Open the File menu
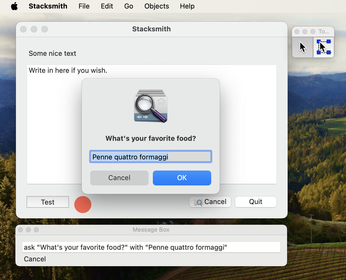The image size is (346, 280). [84, 6]
